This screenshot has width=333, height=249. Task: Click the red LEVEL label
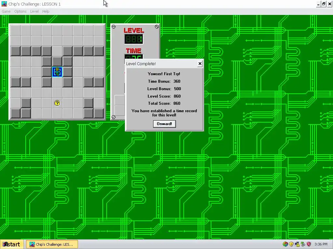pyautogui.click(x=134, y=30)
